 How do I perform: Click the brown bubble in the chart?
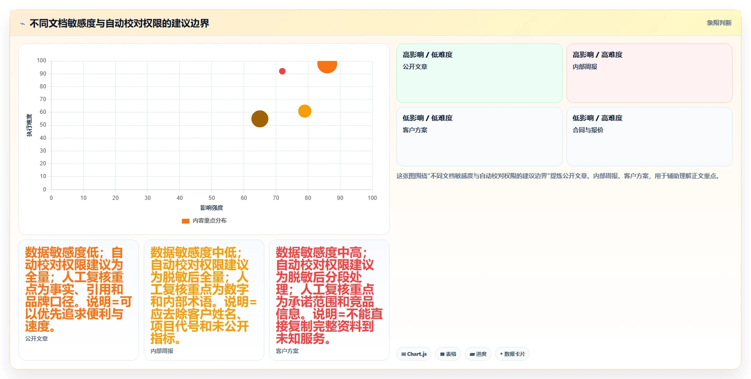click(260, 119)
